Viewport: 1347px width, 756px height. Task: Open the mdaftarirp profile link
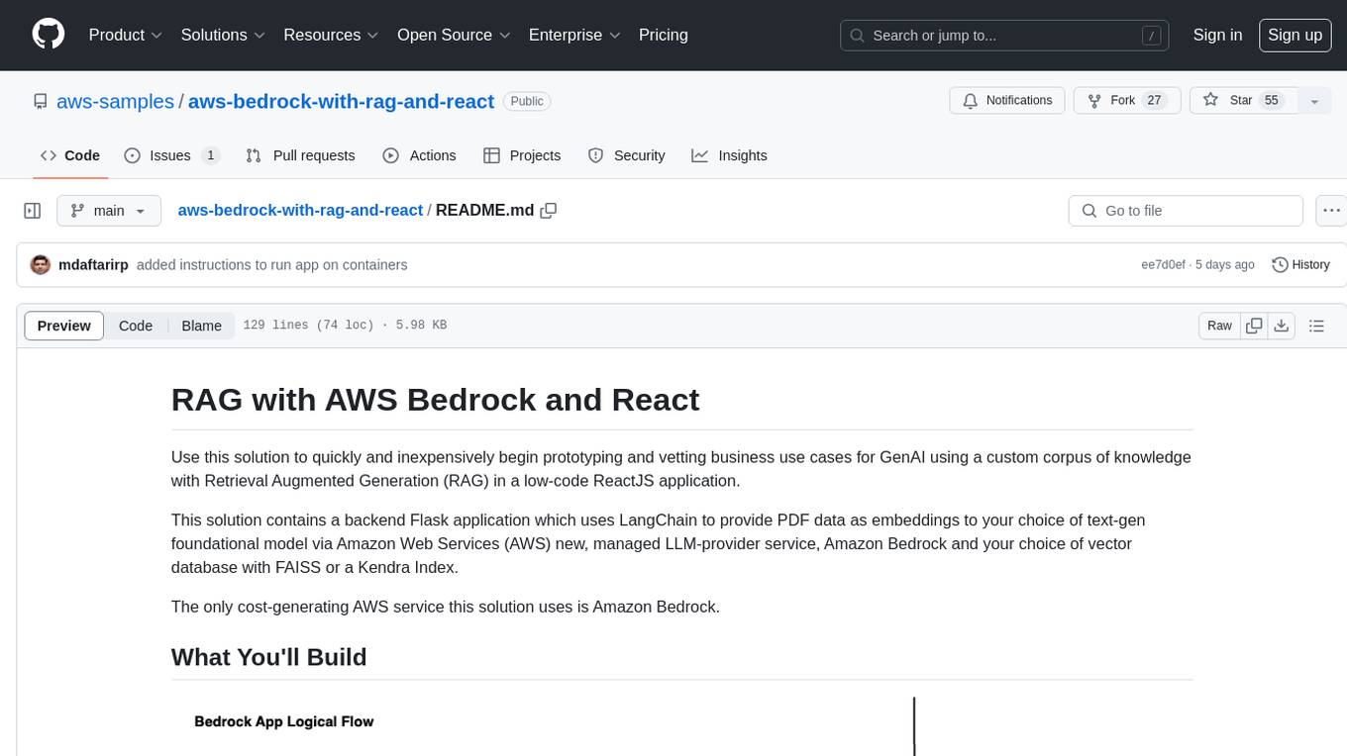(x=93, y=265)
